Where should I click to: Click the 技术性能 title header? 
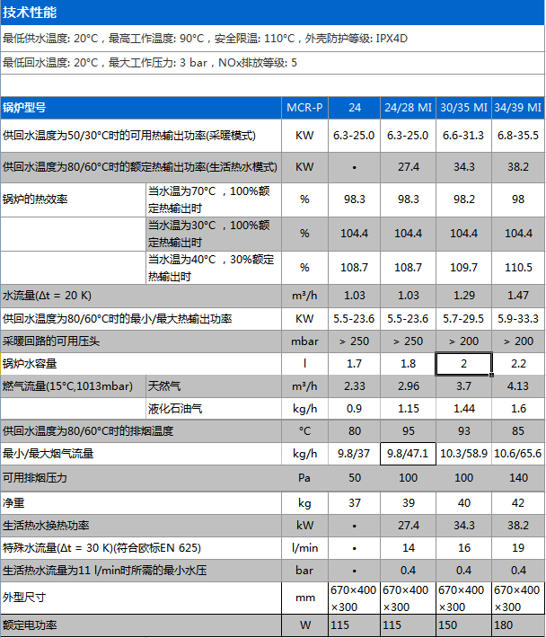30,13
